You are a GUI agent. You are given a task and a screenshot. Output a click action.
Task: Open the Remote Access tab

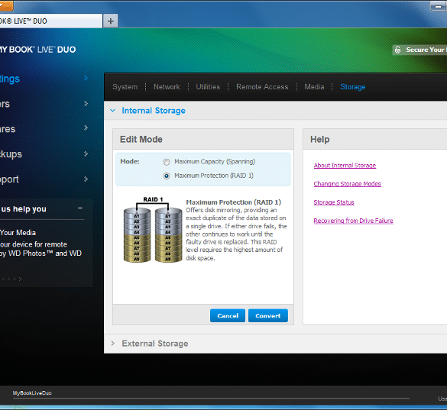coord(262,87)
